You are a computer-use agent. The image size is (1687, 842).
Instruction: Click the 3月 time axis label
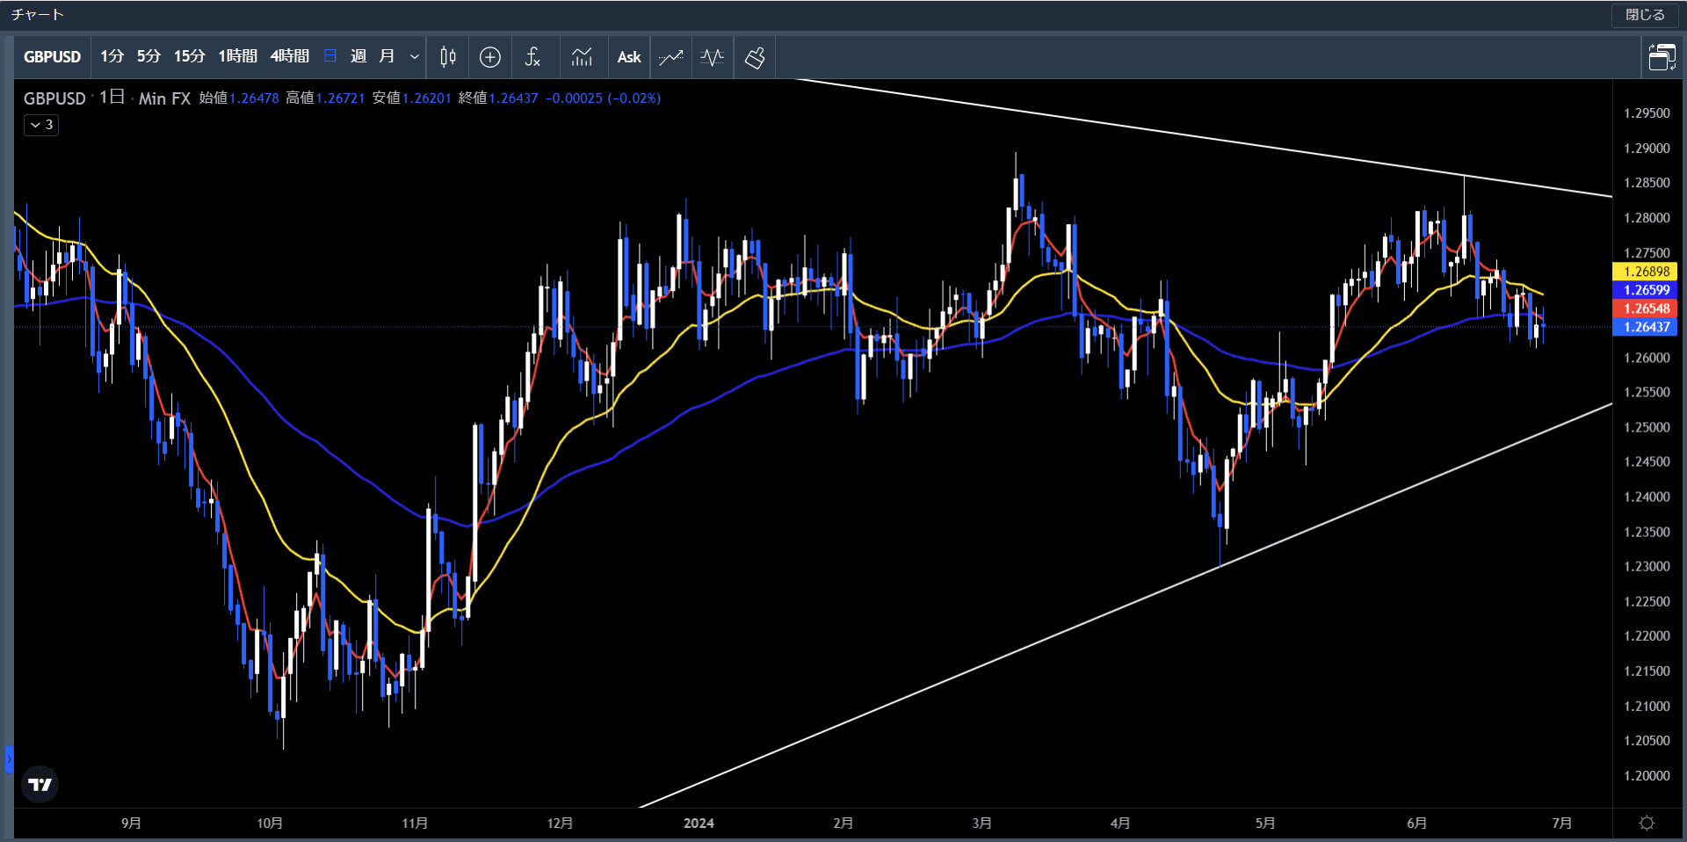pyautogui.click(x=981, y=824)
